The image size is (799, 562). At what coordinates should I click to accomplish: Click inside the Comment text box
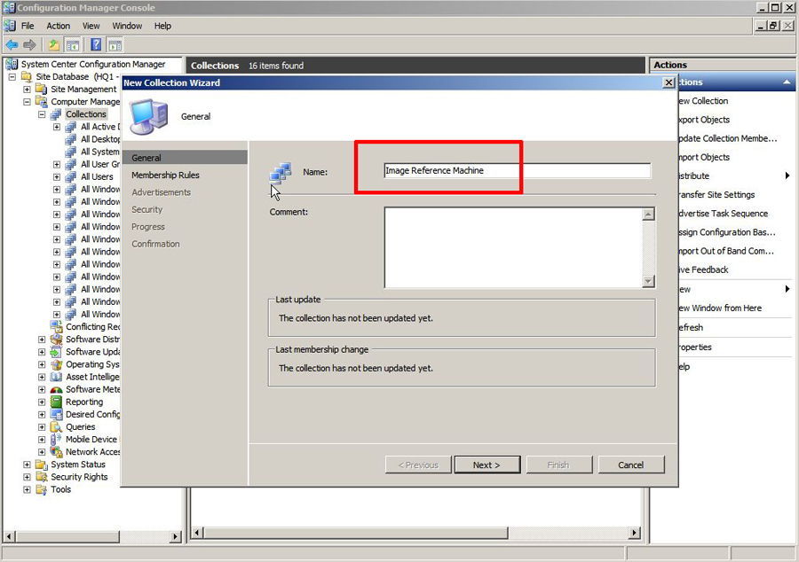point(513,247)
